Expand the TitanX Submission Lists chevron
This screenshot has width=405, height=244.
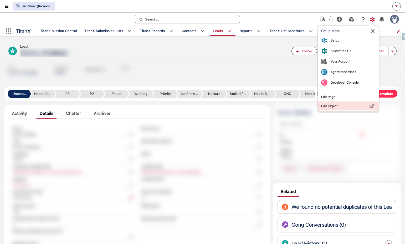tap(130, 31)
